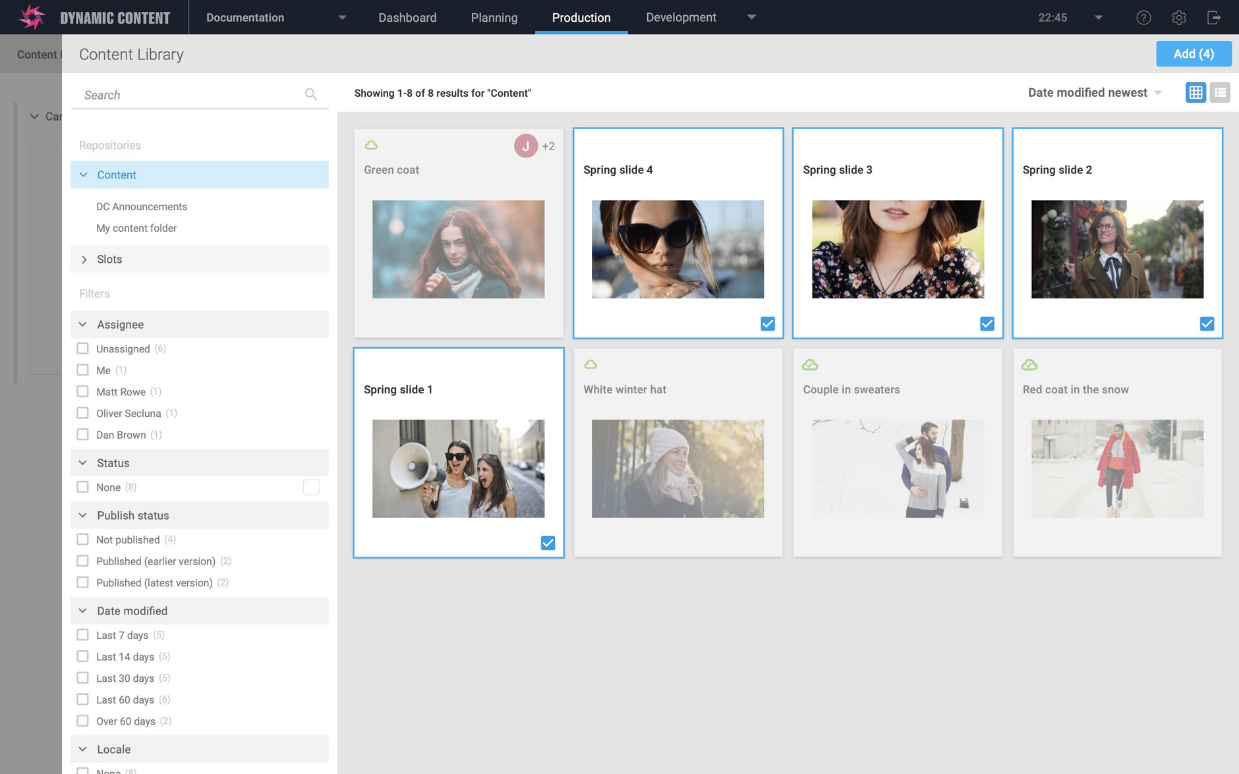Click published cloud icon on Red coat in the snow
The height and width of the screenshot is (774, 1239).
point(1029,364)
